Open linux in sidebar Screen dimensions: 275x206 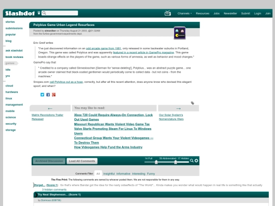point(9,98)
